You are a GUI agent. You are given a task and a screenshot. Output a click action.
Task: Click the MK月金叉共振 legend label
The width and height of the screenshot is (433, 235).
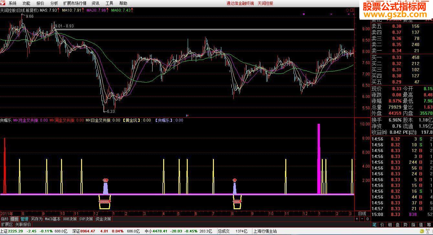click(30, 120)
